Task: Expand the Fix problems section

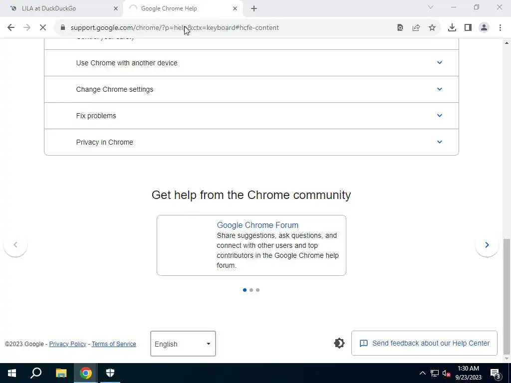Action: click(x=252, y=116)
